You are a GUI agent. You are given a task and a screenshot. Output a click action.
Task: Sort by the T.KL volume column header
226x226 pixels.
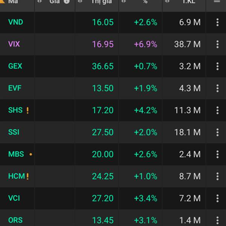188,2
